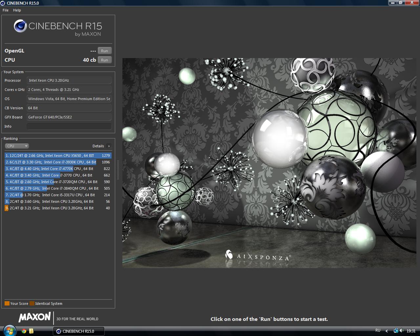
Task: Click the GFX Board GeForce GT 640 field
Action: [x=69, y=117]
